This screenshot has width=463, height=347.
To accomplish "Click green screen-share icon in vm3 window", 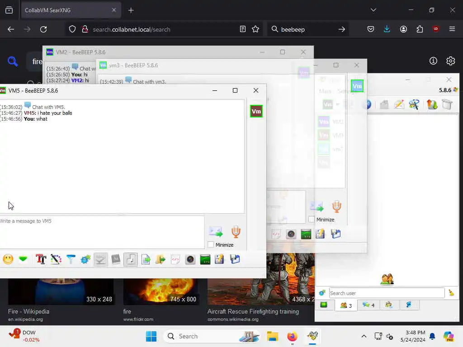I will click(306, 234).
